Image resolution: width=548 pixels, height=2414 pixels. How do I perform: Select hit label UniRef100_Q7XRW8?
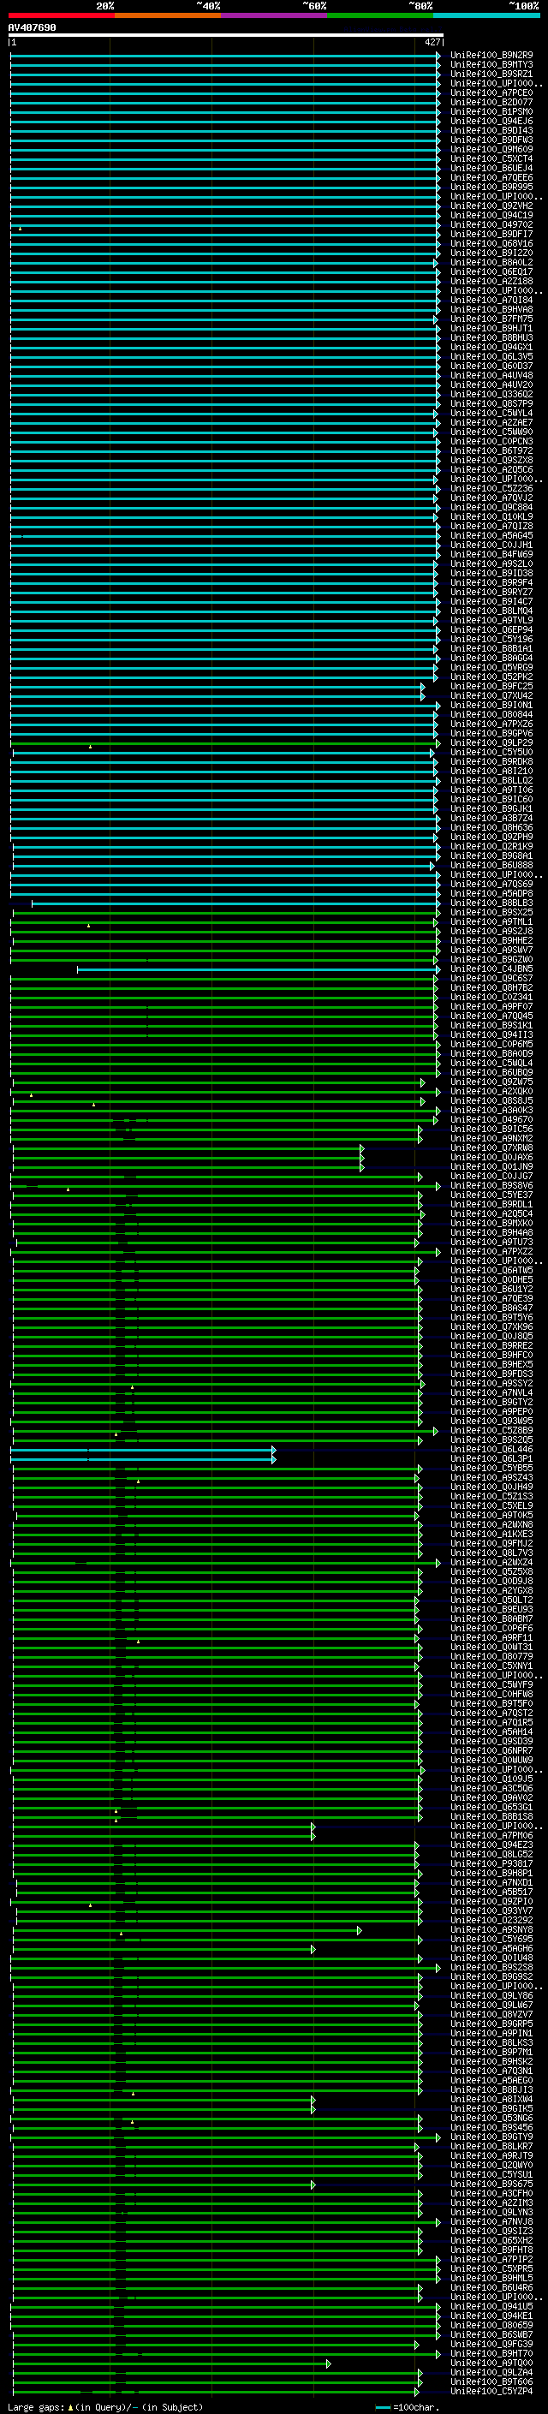[x=491, y=1148]
